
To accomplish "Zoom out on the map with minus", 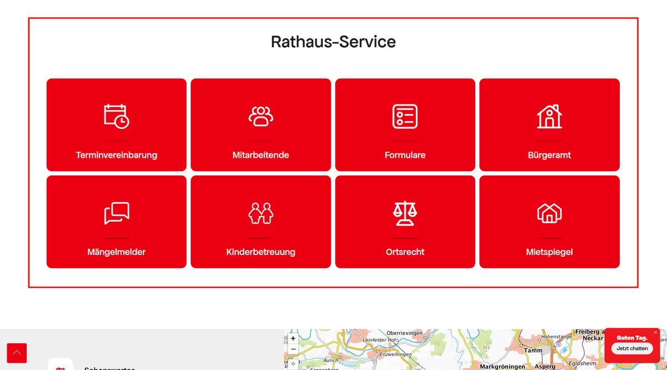I will pos(293,349).
